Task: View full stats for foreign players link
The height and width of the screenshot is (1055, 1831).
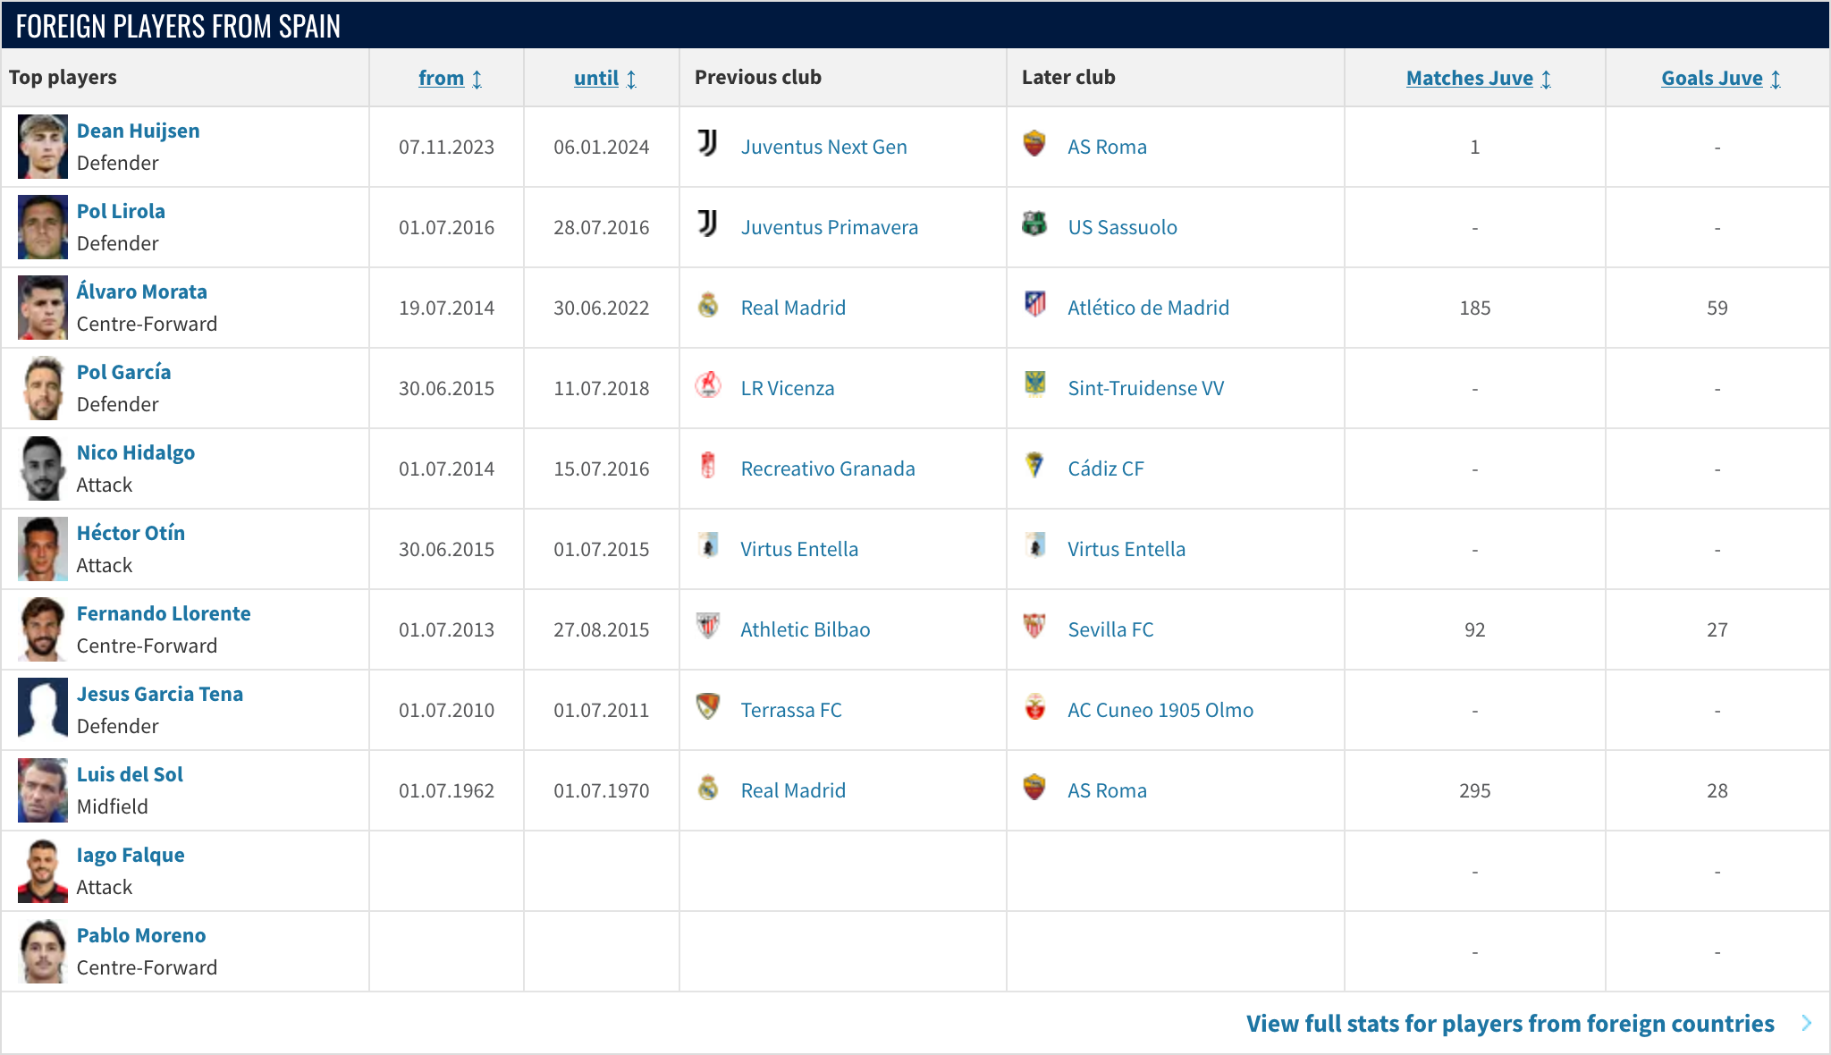Action: 1509,1024
